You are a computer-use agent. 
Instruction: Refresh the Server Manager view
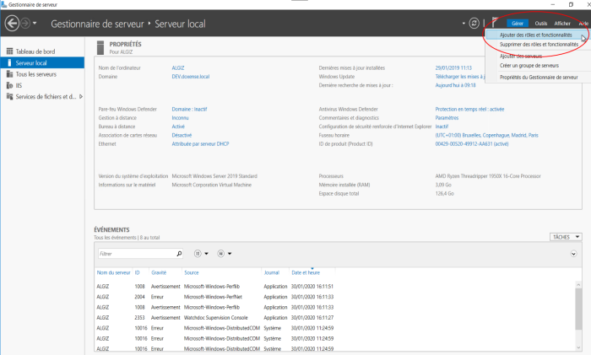[474, 24]
